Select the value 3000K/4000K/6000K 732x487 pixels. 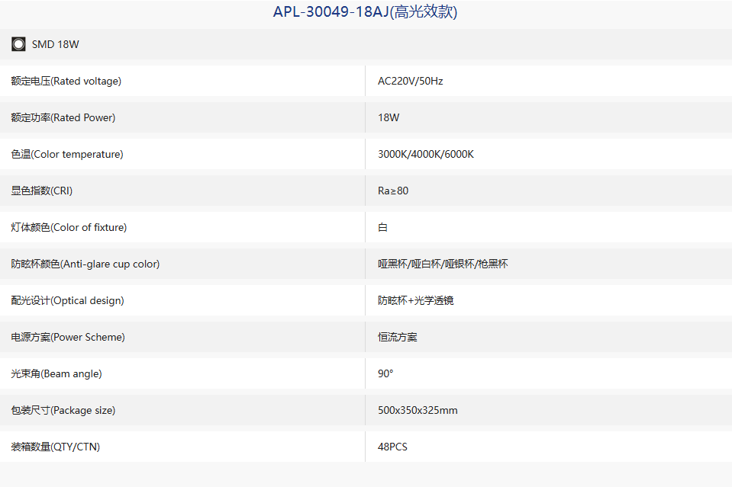pyautogui.click(x=426, y=154)
